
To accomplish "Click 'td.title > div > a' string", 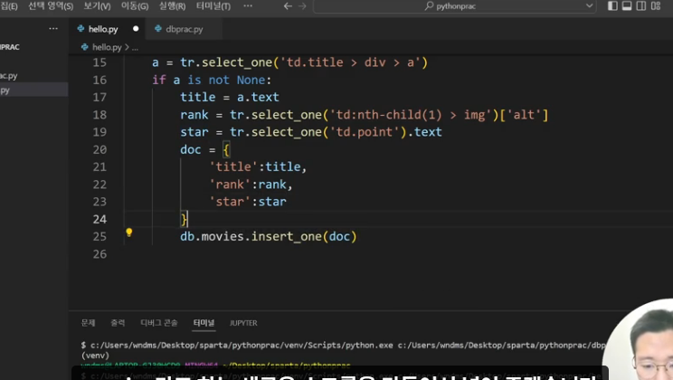I will [351, 62].
